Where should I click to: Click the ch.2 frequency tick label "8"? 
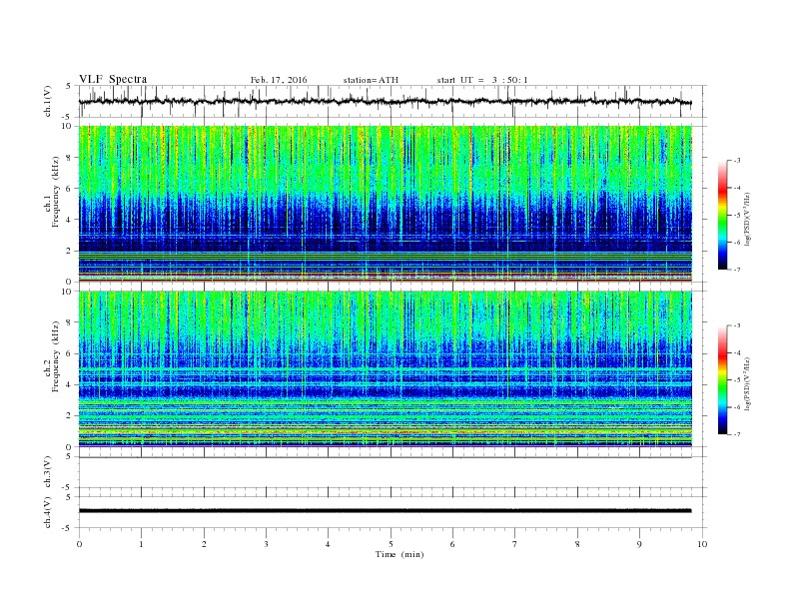70,322
